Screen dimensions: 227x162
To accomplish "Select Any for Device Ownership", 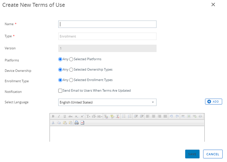I will pyautogui.click(x=60, y=70).
